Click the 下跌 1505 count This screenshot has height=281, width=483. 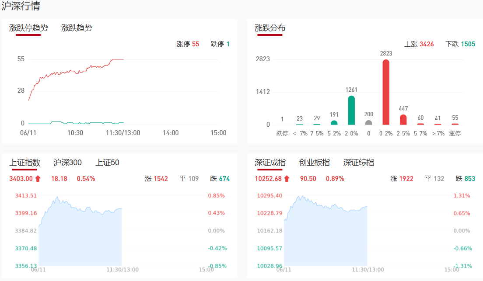pyautogui.click(x=460, y=44)
